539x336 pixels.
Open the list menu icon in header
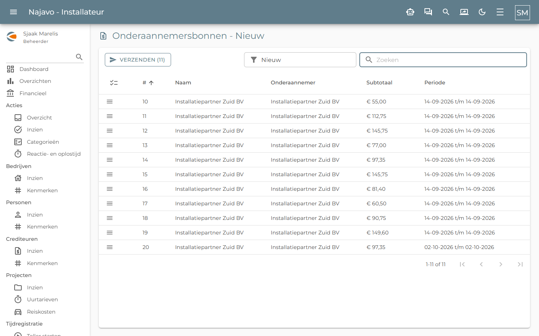pos(500,12)
